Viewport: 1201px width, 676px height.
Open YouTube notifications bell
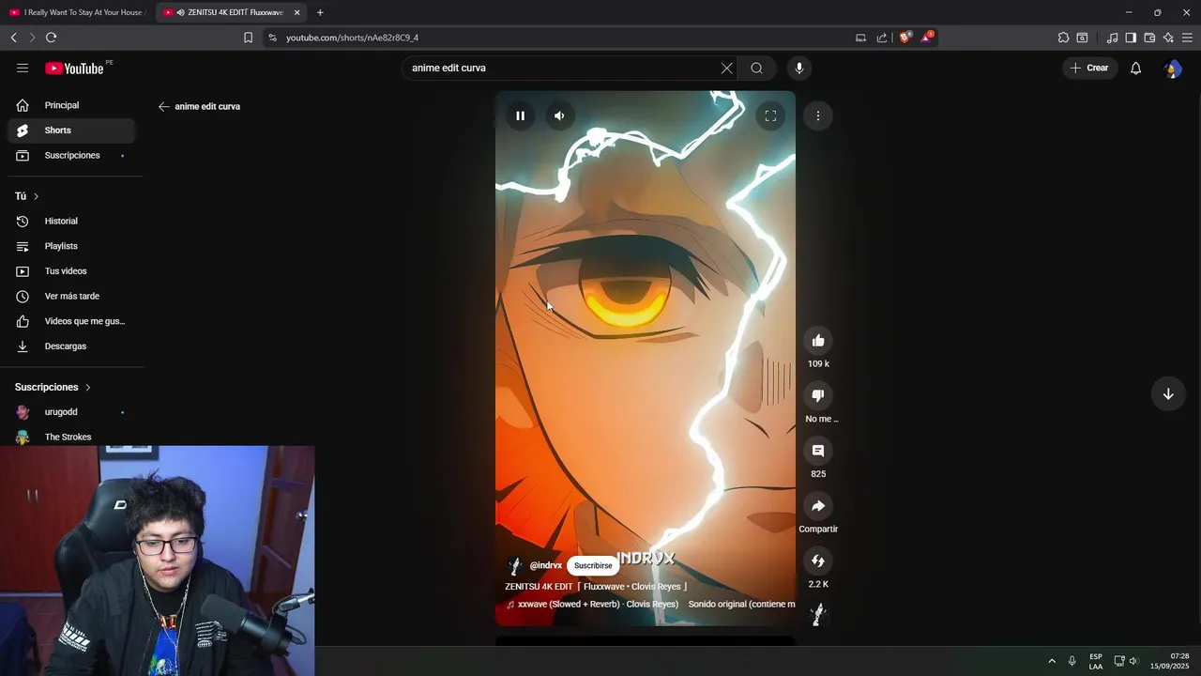tap(1135, 68)
